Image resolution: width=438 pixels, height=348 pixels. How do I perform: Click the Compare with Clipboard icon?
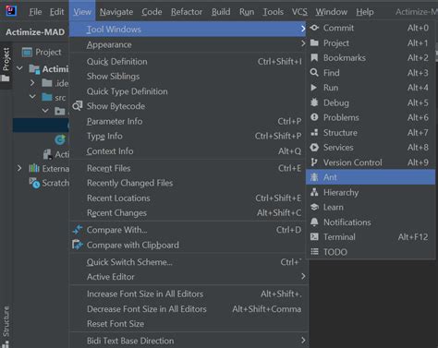(x=78, y=245)
